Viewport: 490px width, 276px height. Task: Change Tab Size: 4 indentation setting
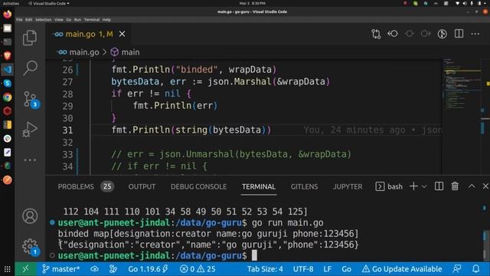pos(265,269)
